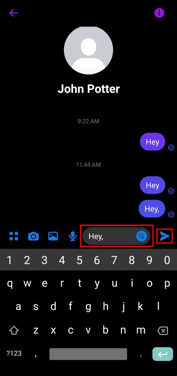
Task: Tap the green enter key
Action: tap(162, 354)
